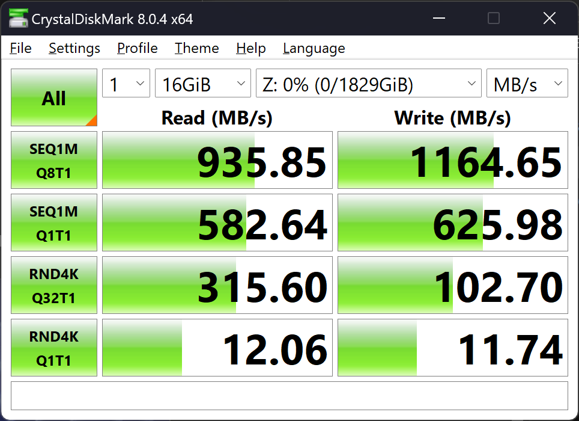
Task: Open the drive selector showing Z: 0% (0/1829GiB)
Action: pos(369,83)
